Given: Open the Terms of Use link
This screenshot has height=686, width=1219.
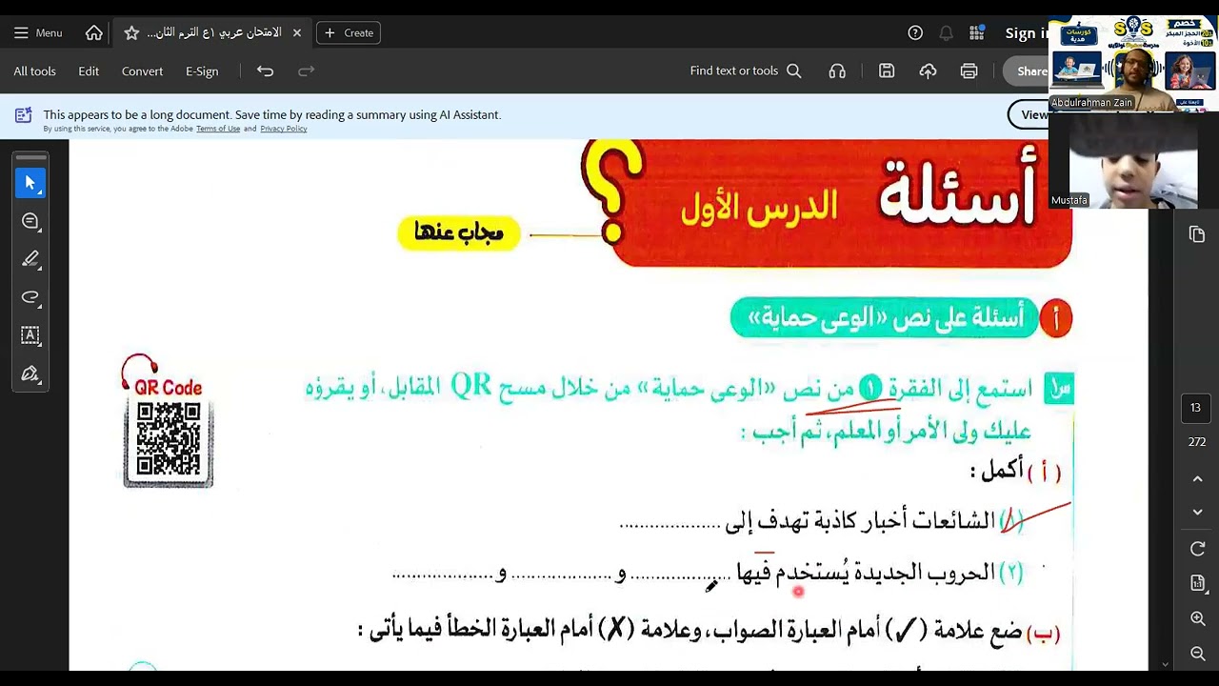Looking at the screenshot, I should pos(218,129).
